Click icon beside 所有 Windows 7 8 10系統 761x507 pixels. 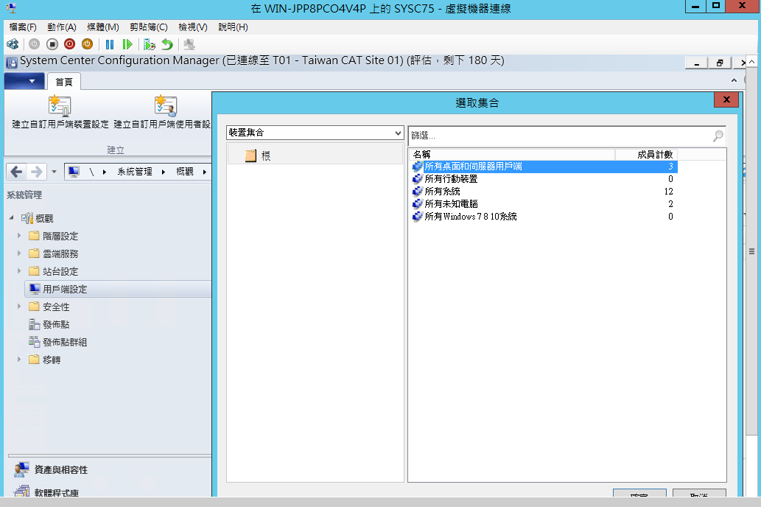point(418,217)
